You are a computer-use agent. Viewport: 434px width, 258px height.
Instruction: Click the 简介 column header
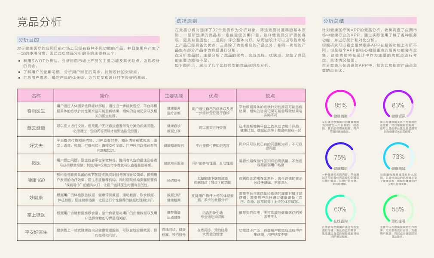click(x=107, y=95)
